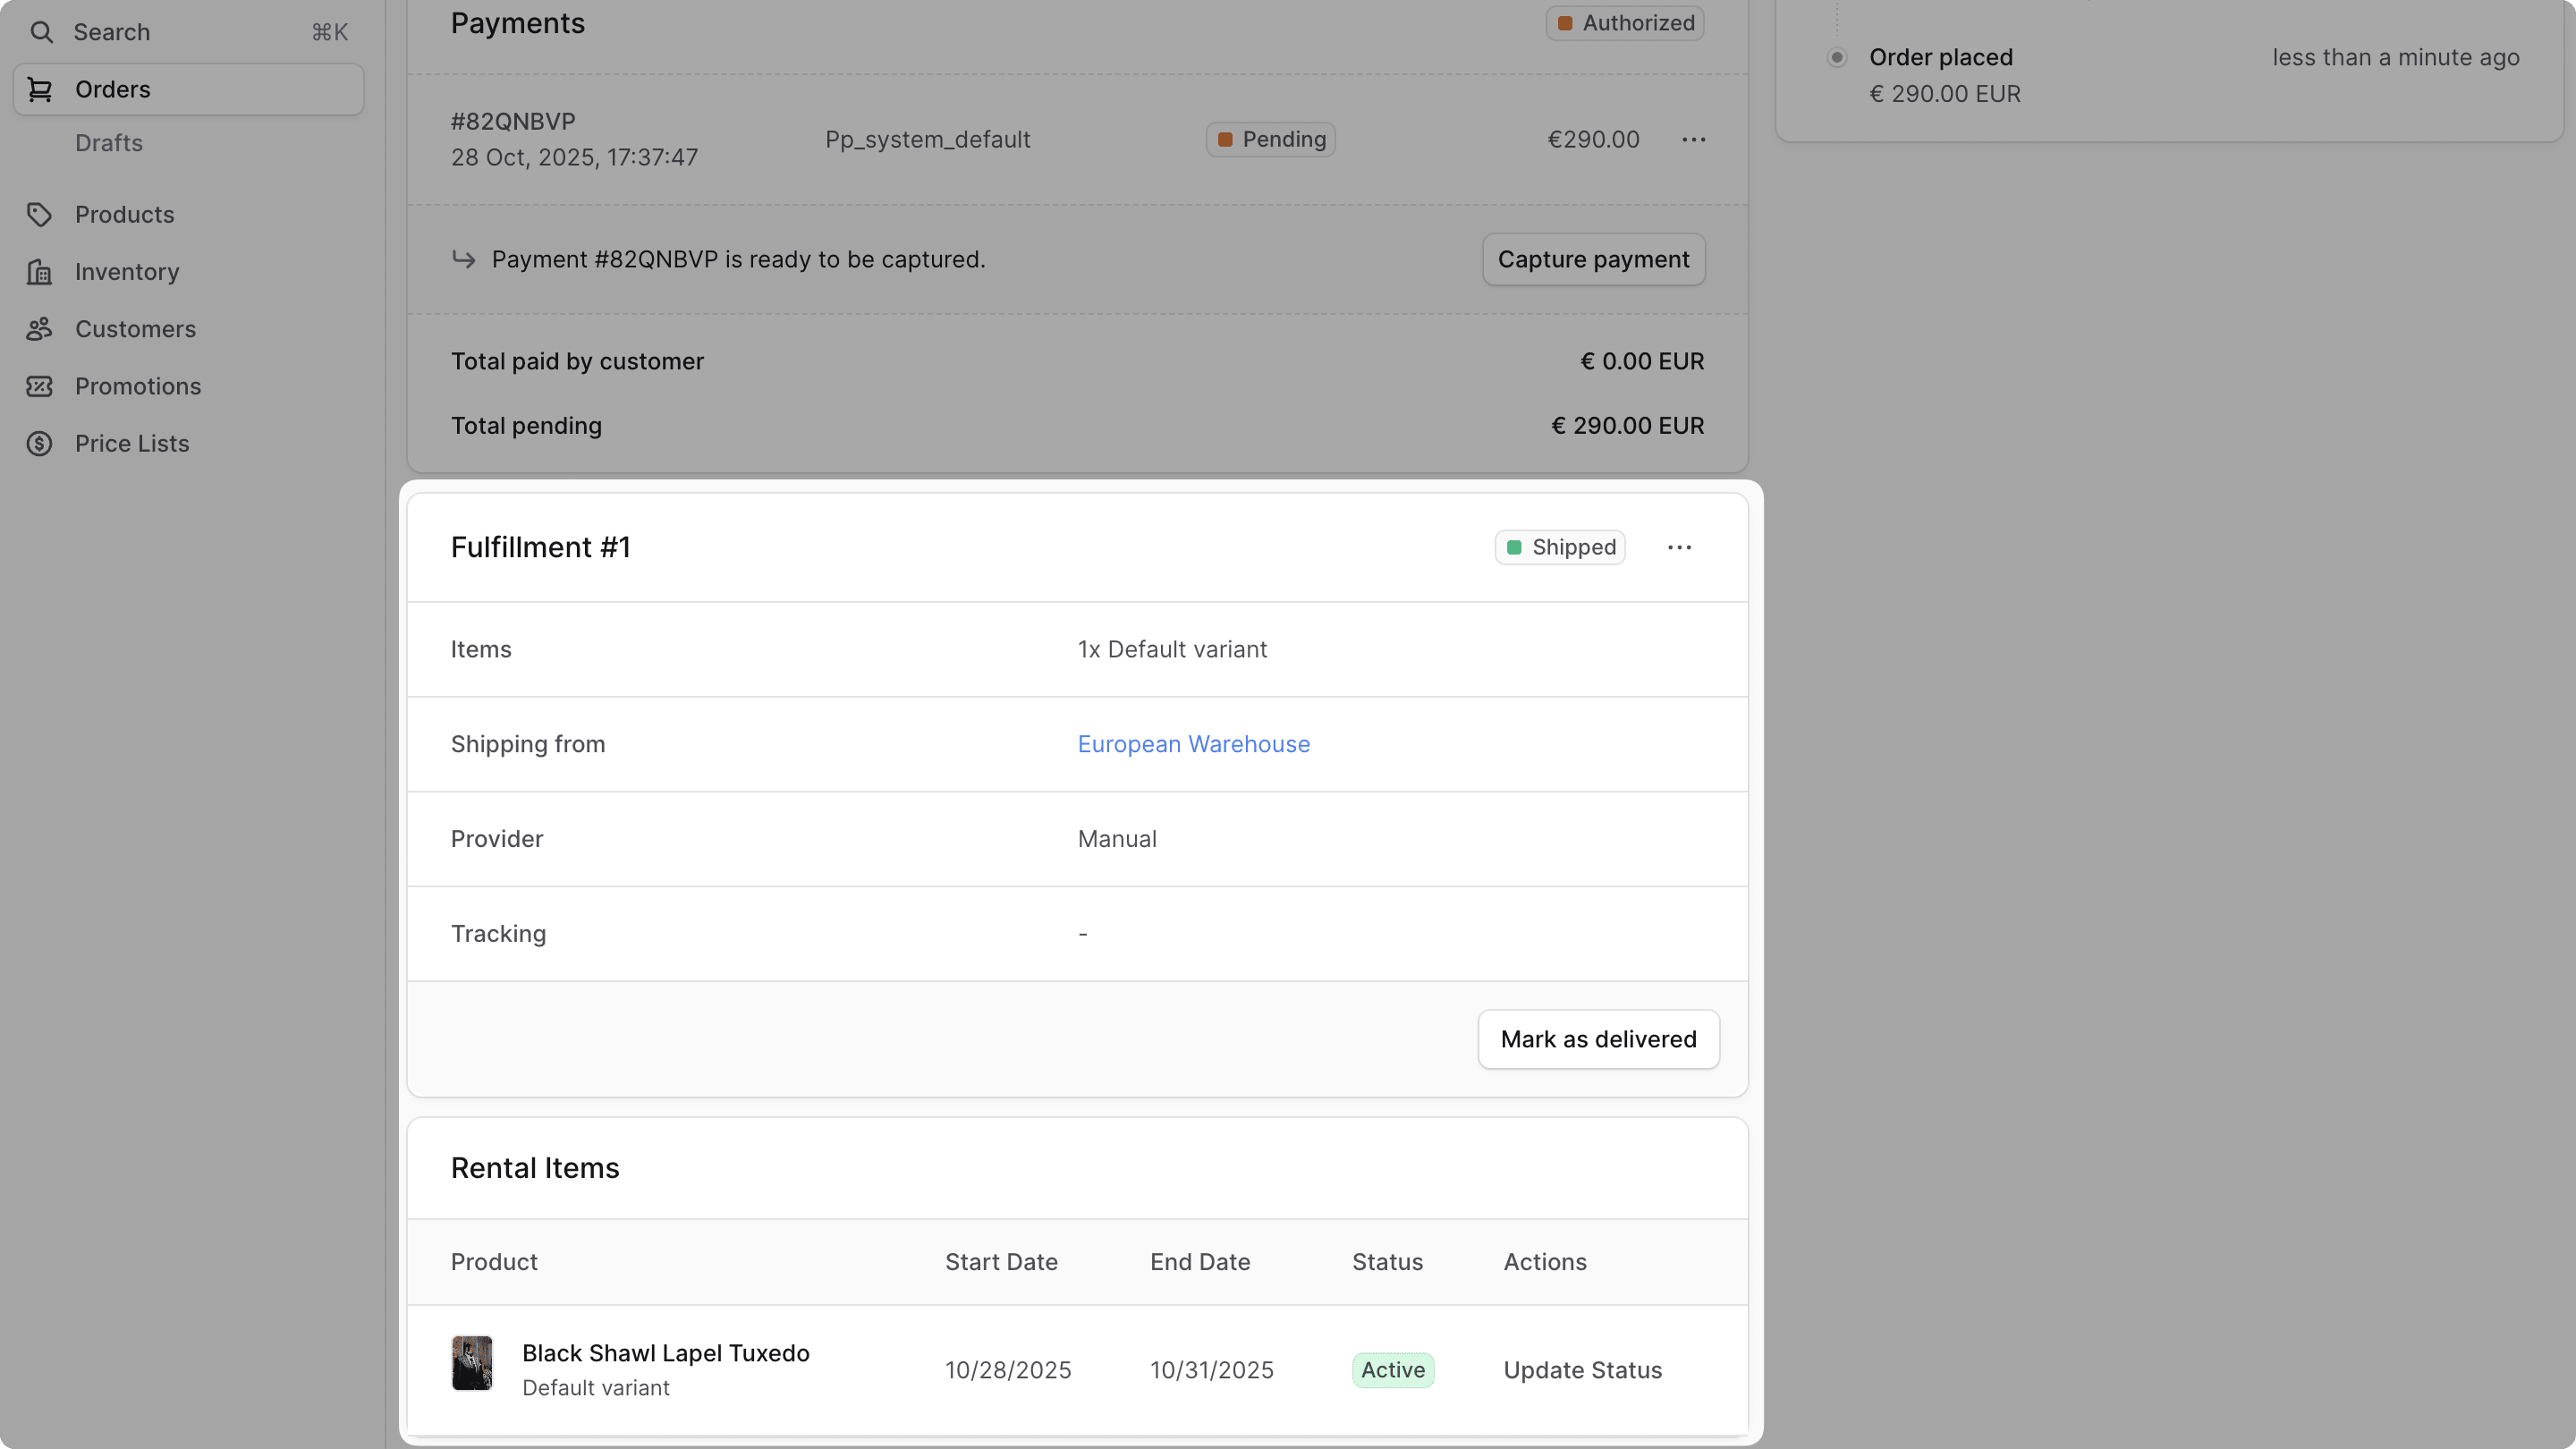
Task: Open the payment row ellipsis menu
Action: (x=1693, y=139)
